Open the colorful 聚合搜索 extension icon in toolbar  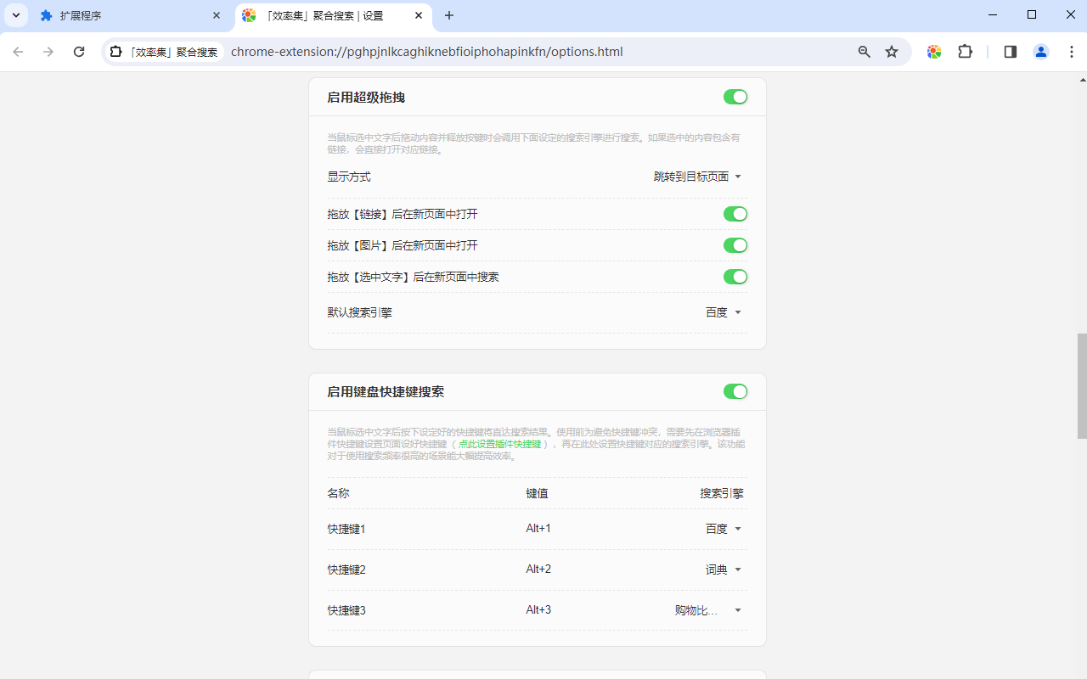click(x=933, y=52)
